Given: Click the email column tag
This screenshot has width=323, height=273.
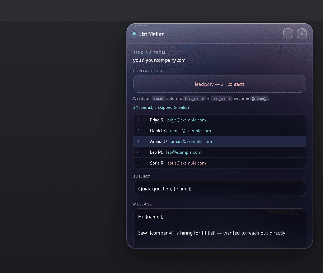Looking at the screenshot, I should (x=158, y=98).
